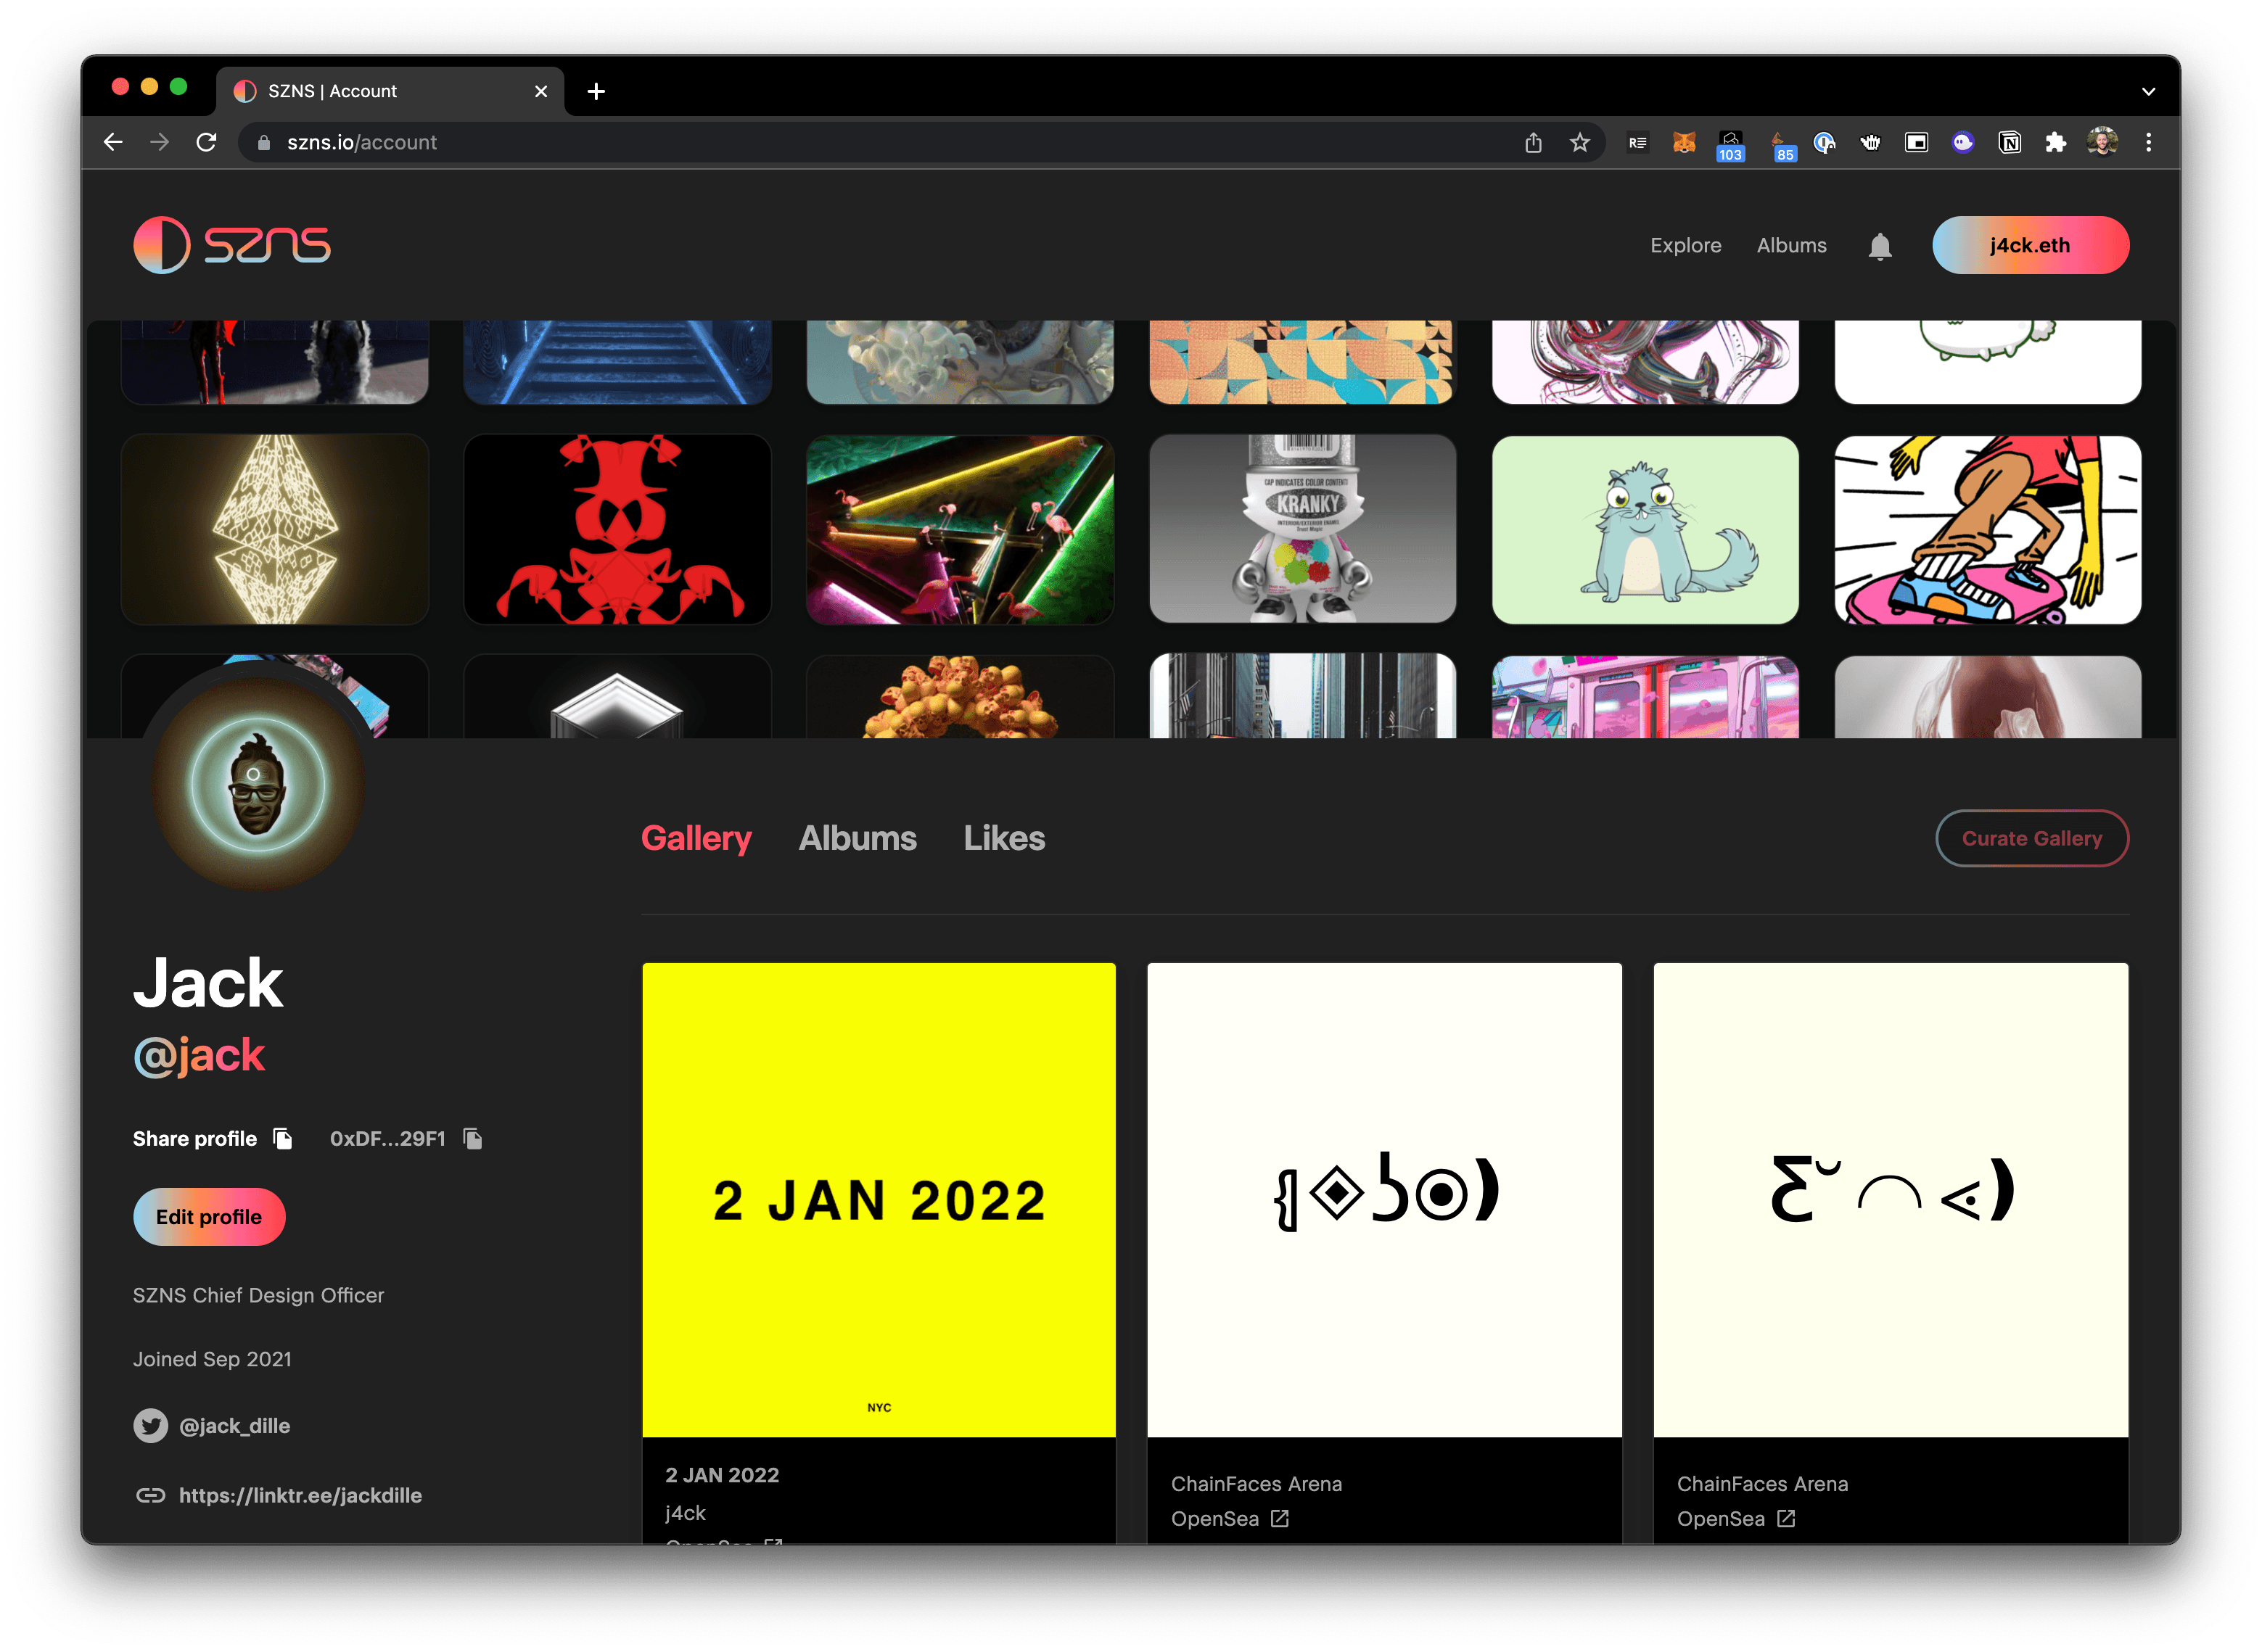2262x1652 pixels.
Task: Click the red Rorschach figure banner image
Action: click(x=617, y=529)
